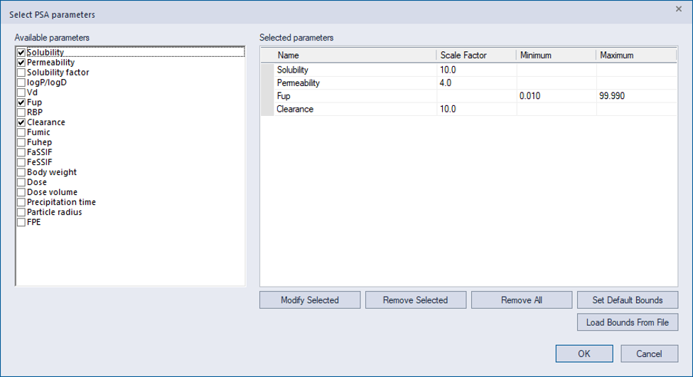Toggle the FPE checkbox on

click(x=21, y=222)
